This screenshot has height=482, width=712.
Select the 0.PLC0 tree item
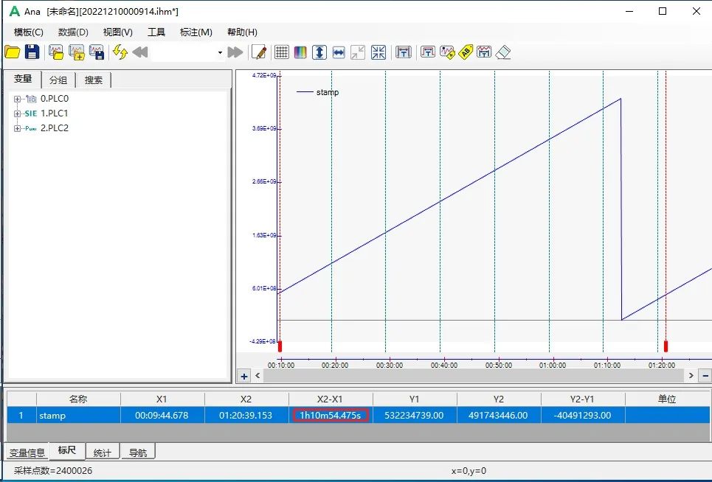tap(55, 99)
